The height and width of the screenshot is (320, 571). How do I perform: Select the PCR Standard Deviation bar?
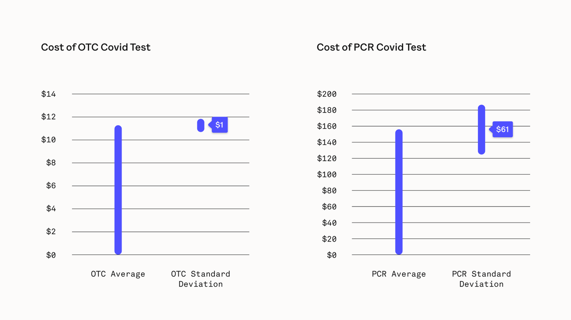[482, 130]
